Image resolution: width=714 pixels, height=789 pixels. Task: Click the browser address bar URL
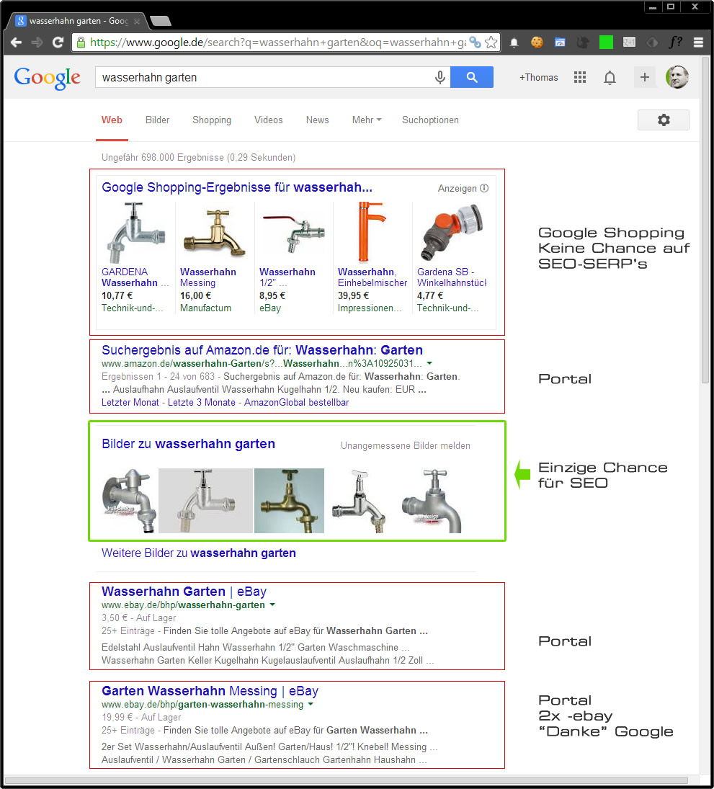pyautogui.click(x=278, y=43)
